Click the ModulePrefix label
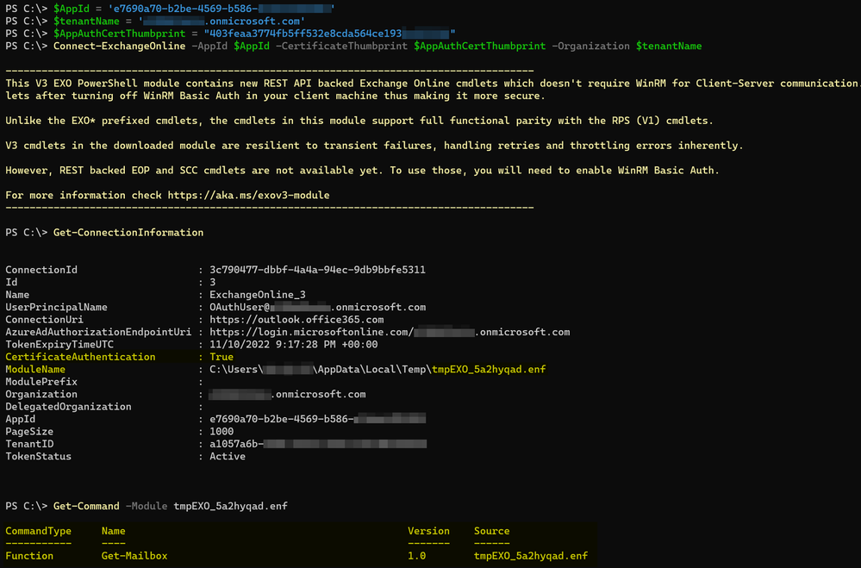 [41, 381]
